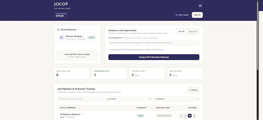Open the All Statuses dropdown
Screen dimensions: 263x120
coord(176,99)
